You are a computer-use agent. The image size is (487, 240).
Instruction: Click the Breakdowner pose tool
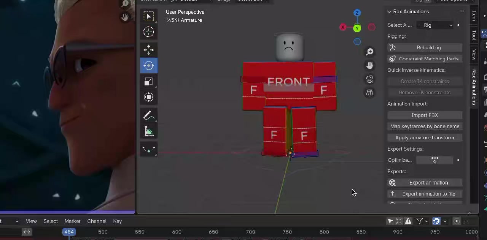pos(149,149)
